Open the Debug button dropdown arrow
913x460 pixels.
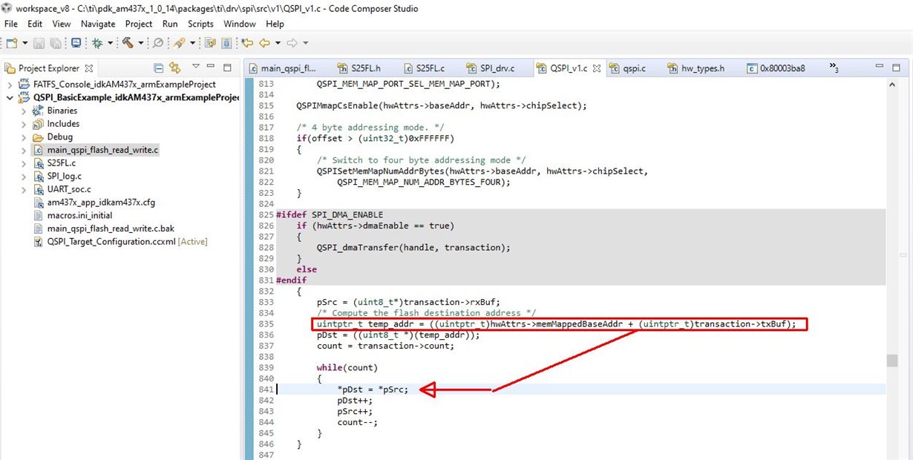tap(110, 43)
